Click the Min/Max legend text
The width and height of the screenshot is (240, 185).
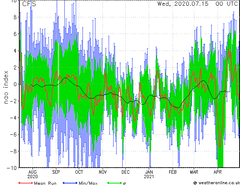click(88, 183)
